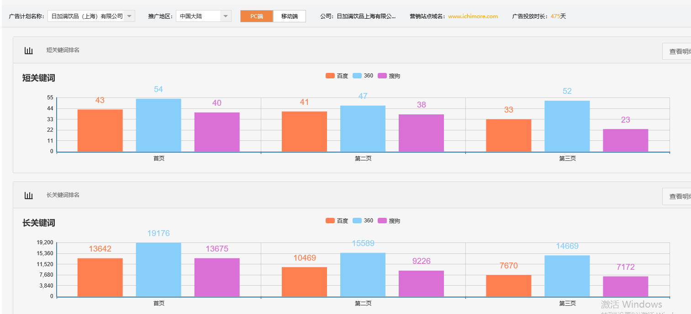Viewport: 691px width, 314px height.
Task: Toggle 360 legend in 长关键词 chart
Action: point(363,221)
